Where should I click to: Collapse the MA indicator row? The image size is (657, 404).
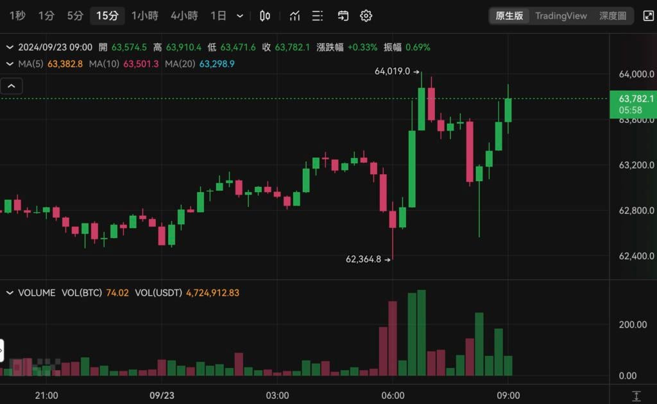pos(10,64)
